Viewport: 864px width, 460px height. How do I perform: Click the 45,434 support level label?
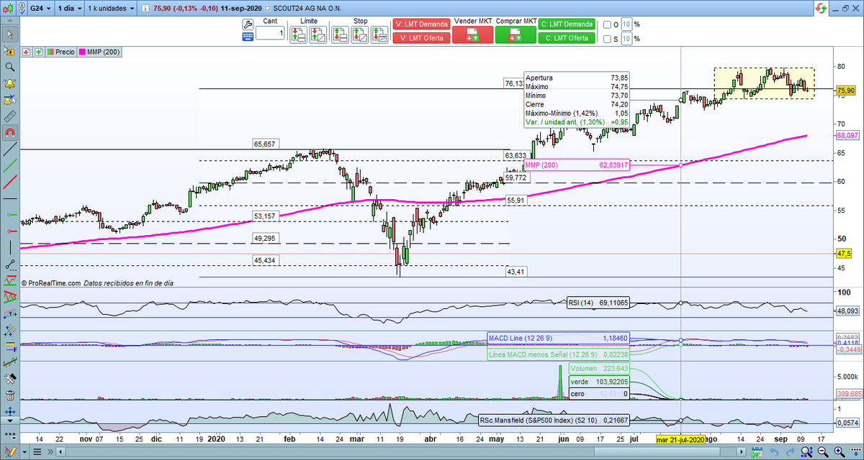265,260
